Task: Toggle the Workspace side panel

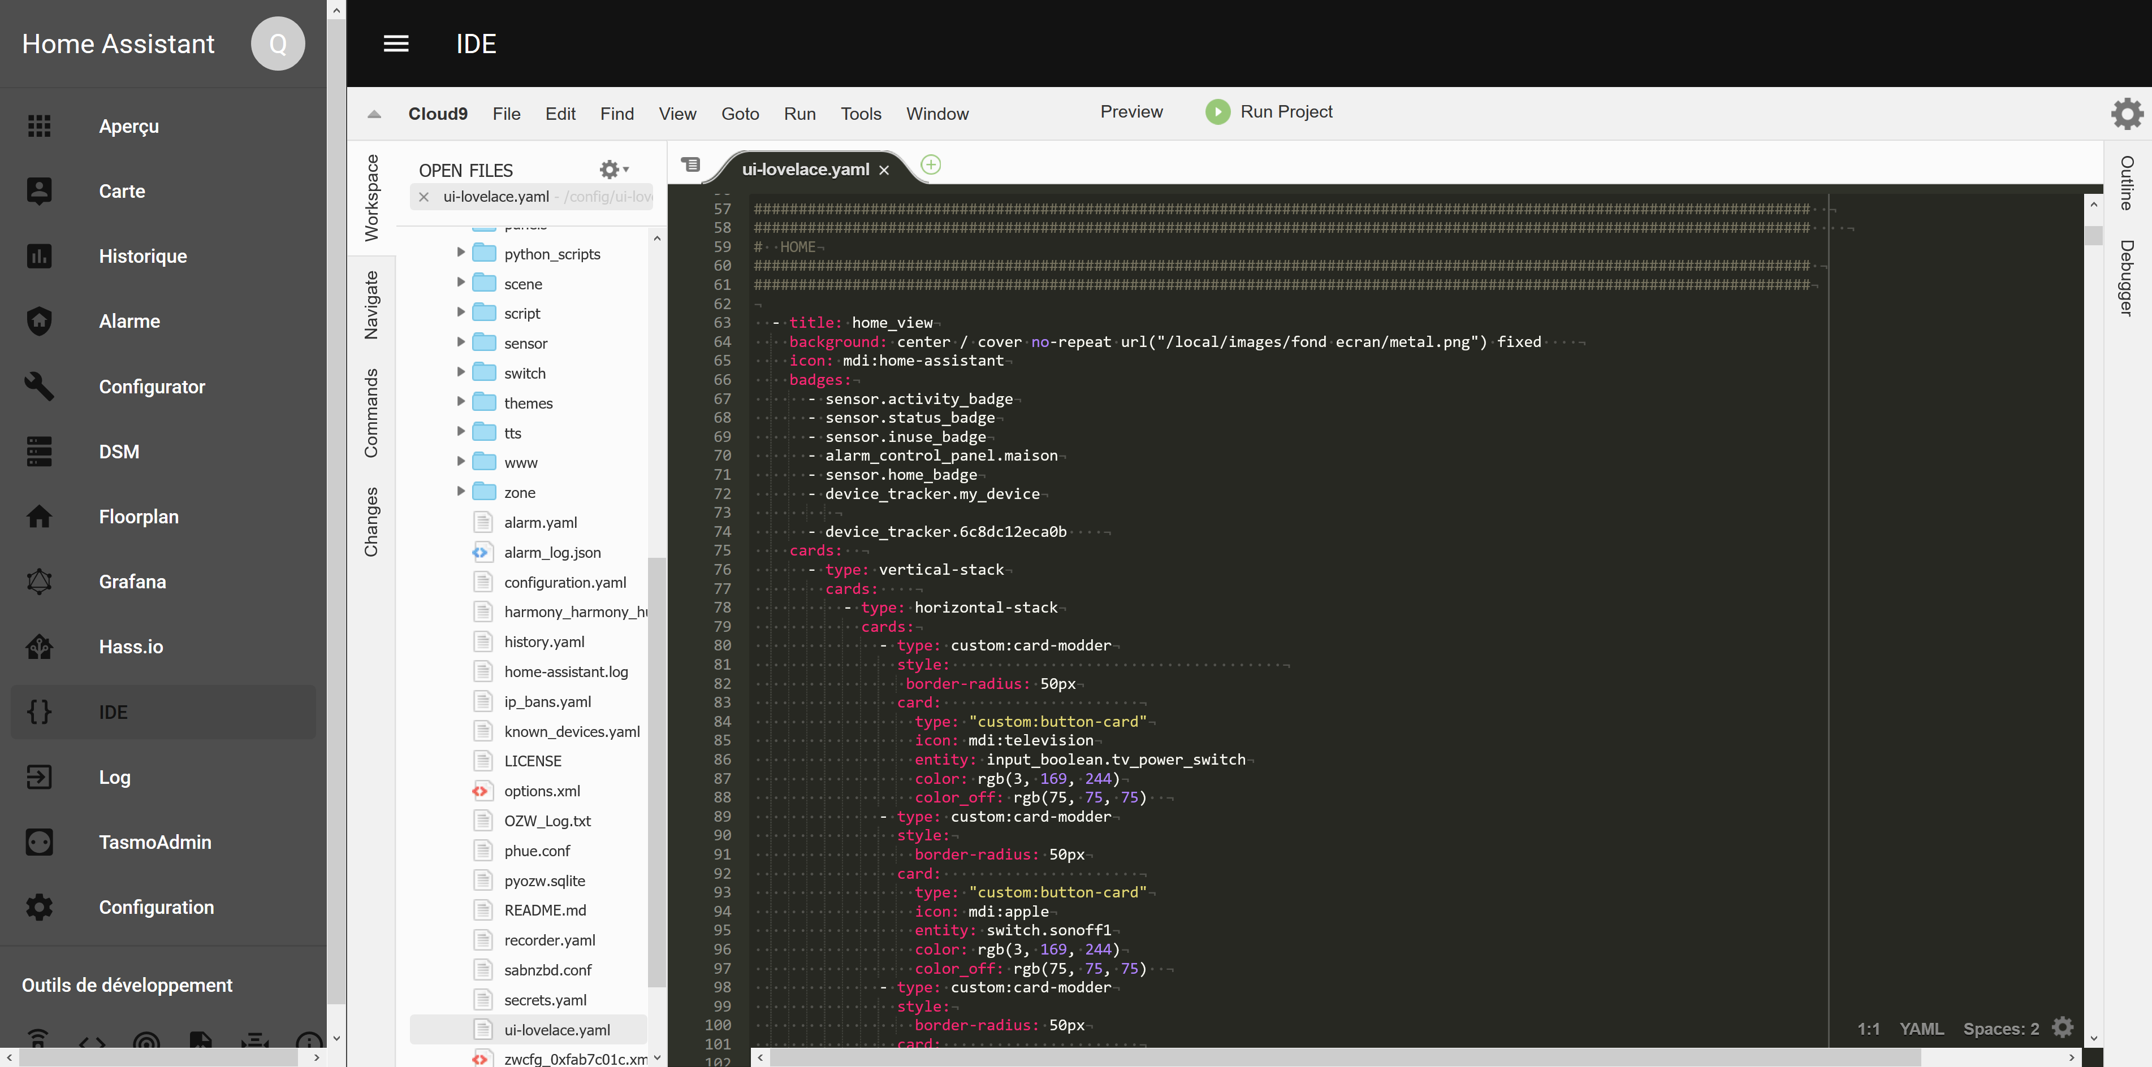Action: (x=371, y=198)
